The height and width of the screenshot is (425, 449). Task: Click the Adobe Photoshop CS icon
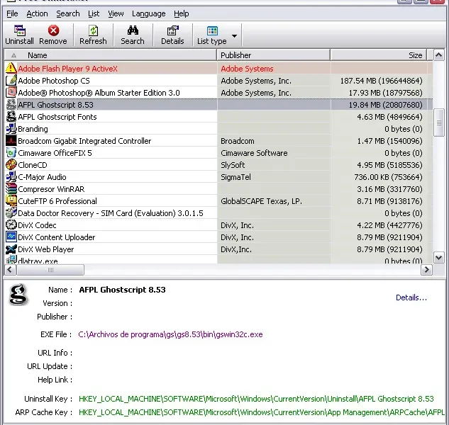tap(11, 80)
